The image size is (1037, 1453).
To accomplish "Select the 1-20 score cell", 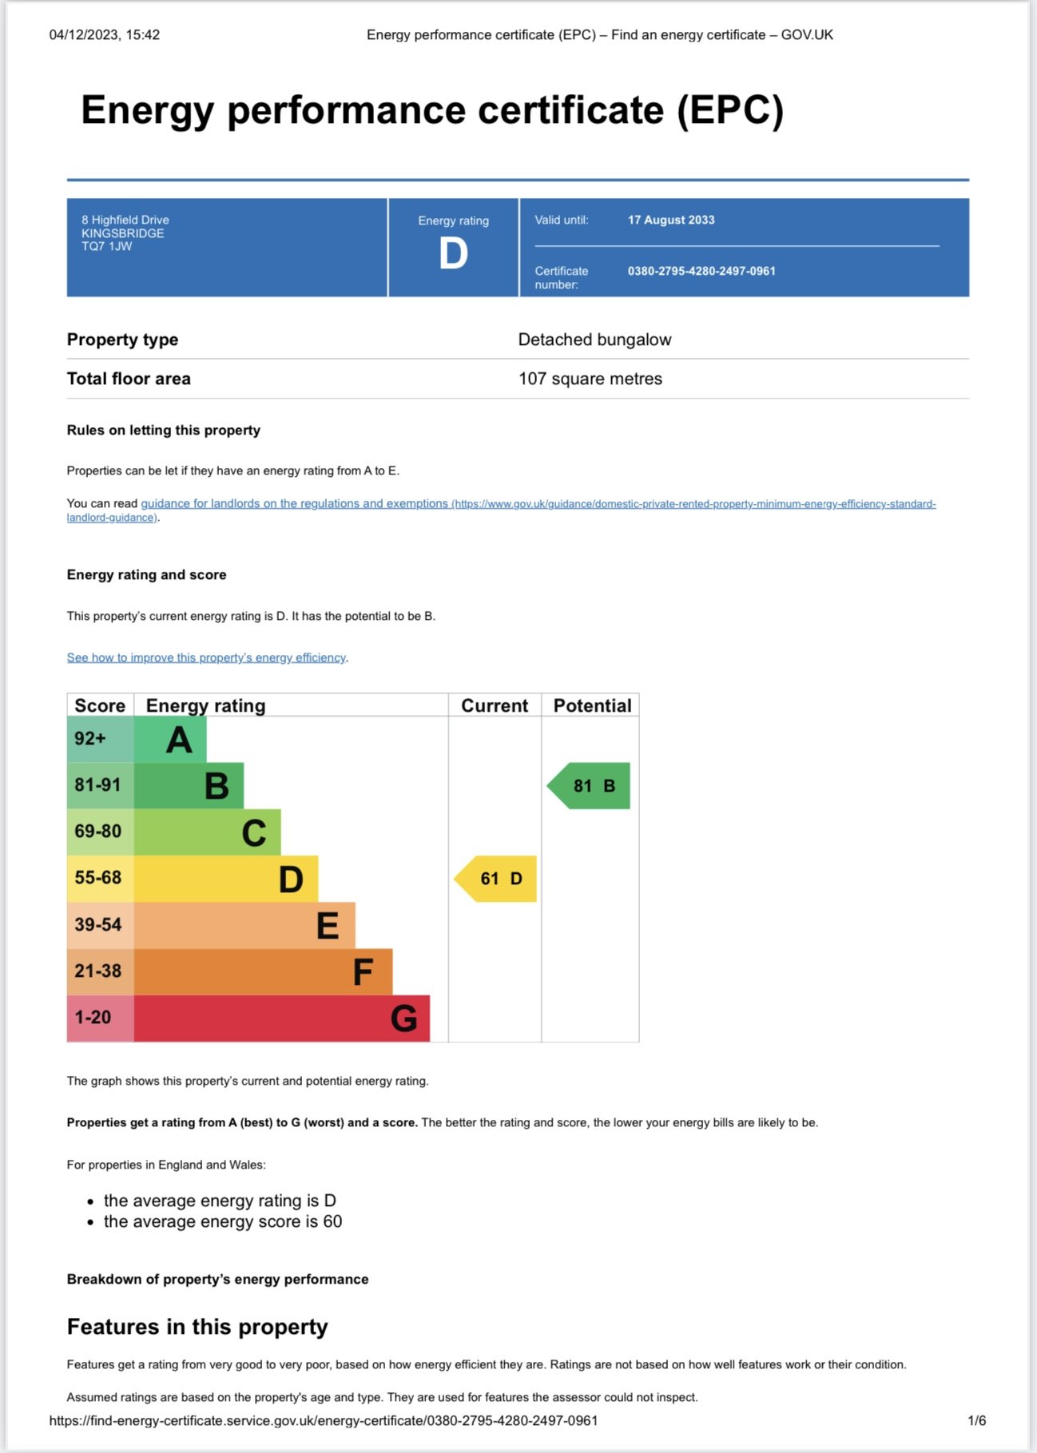I will click(x=100, y=1018).
